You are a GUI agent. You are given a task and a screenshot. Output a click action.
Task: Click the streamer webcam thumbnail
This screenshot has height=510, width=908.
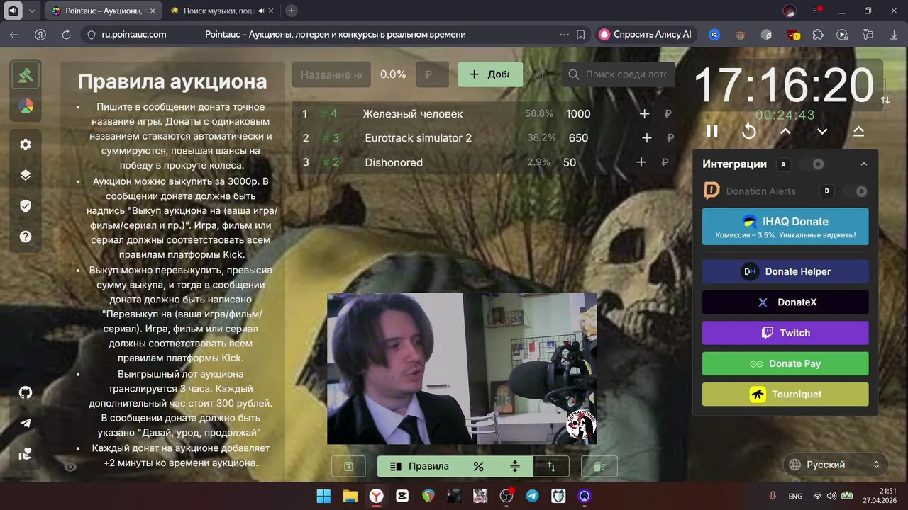(x=462, y=368)
